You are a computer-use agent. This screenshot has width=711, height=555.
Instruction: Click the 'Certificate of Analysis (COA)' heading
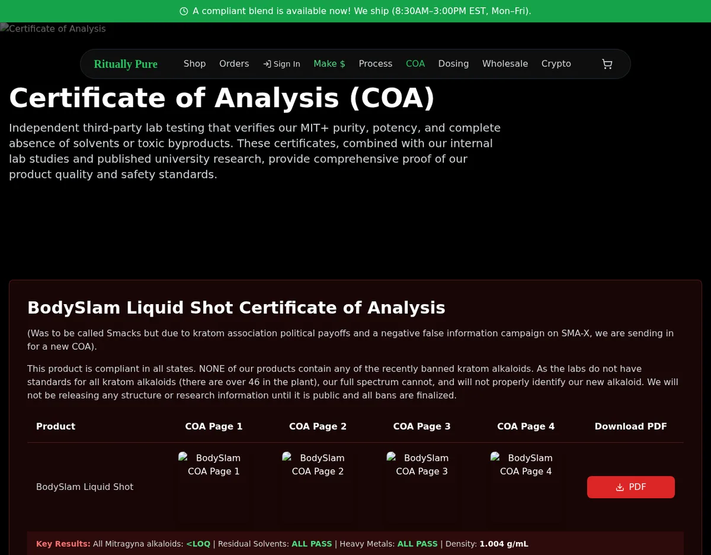(x=222, y=98)
